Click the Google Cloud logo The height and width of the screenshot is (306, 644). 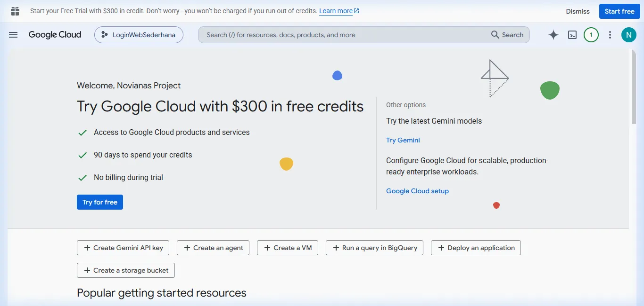tap(55, 35)
